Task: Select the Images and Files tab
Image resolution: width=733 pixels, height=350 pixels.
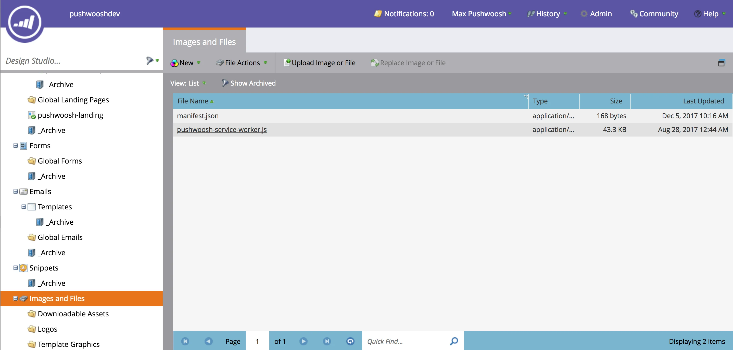Action: (x=204, y=42)
